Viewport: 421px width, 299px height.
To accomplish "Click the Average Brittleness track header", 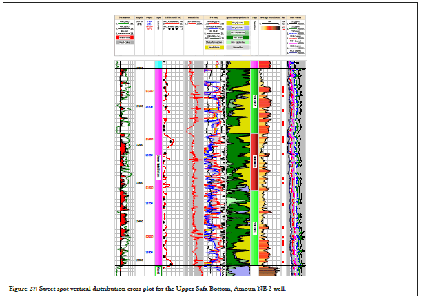I will coord(269,17).
